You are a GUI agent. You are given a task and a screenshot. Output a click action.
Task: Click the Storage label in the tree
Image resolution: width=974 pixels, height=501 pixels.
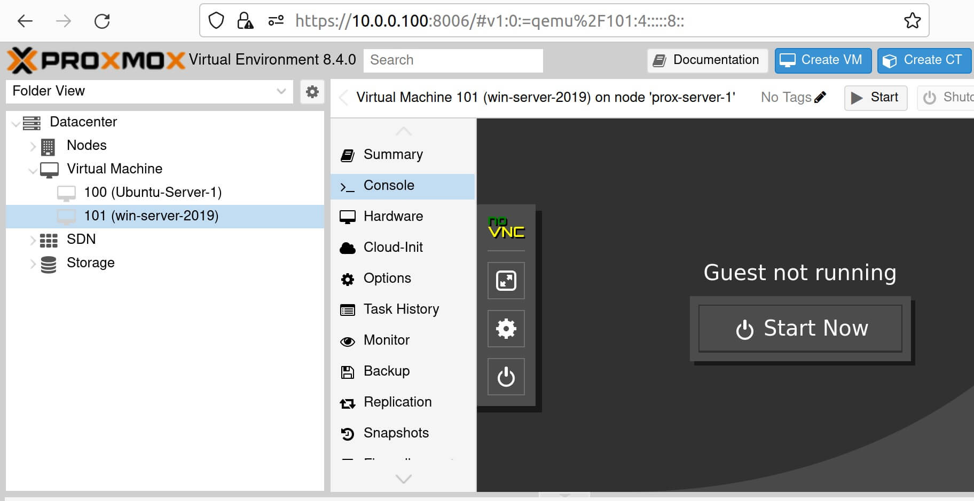point(91,263)
